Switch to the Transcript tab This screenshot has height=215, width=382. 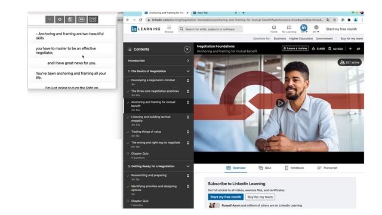coord(327,168)
